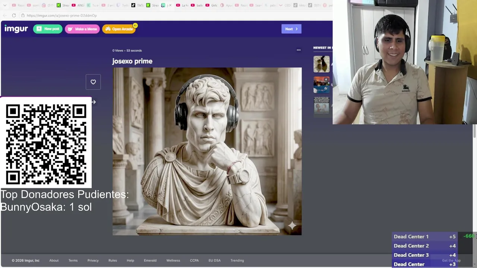
Task: Go back with the browser back arrow
Action: [x=5, y=15]
